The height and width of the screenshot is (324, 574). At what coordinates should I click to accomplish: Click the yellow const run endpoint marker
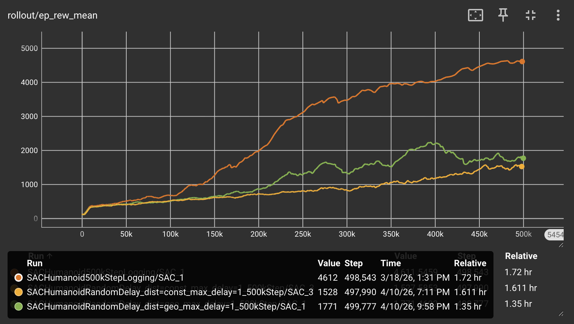click(x=522, y=166)
